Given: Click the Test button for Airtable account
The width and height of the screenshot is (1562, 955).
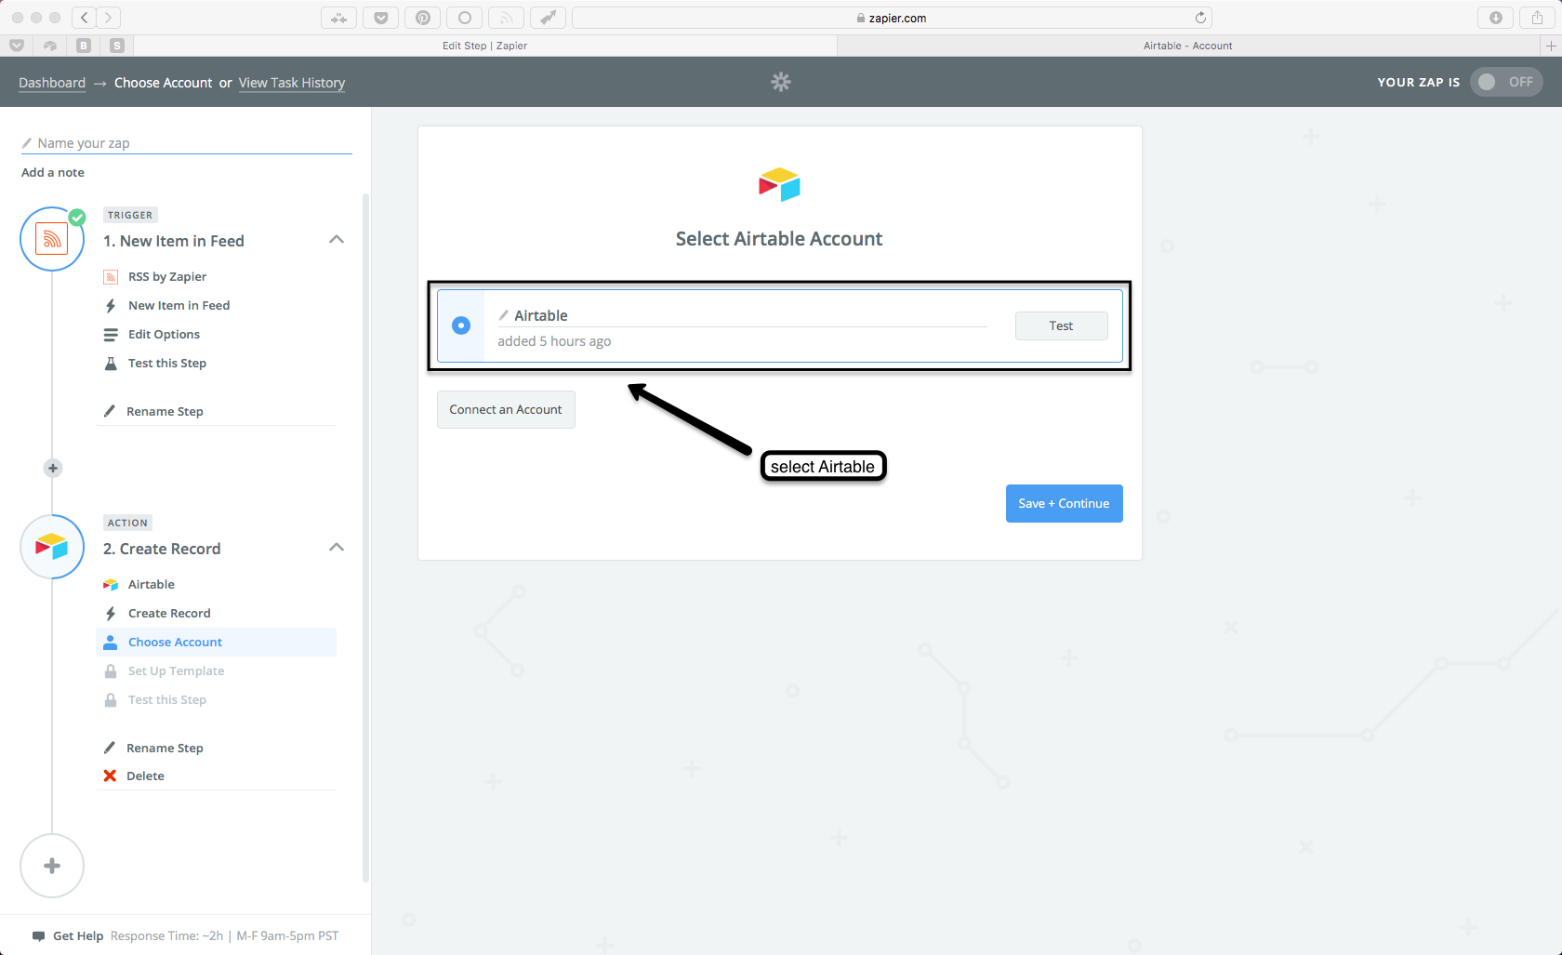Looking at the screenshot, I should tap(1061, 325).
